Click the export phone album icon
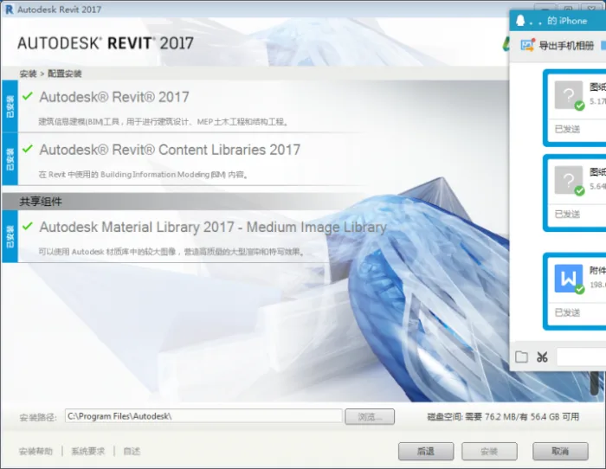The width and height of the screenshot is (606, 469). (x=527, y=45)
